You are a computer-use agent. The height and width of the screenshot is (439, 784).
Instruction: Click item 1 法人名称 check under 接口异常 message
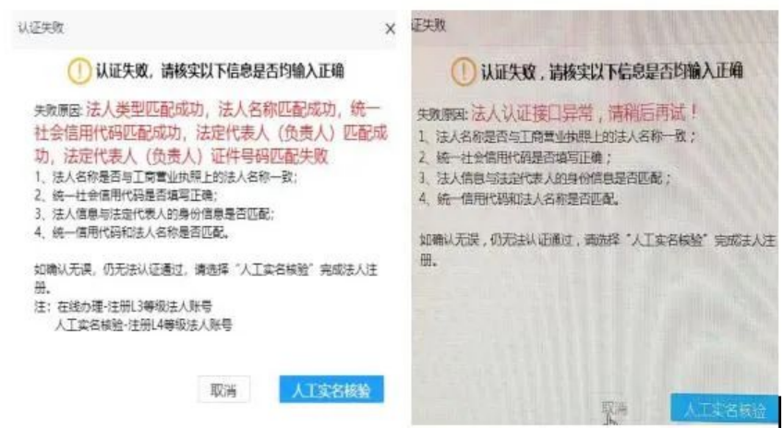pyautogui.click(x=557, y=136)
